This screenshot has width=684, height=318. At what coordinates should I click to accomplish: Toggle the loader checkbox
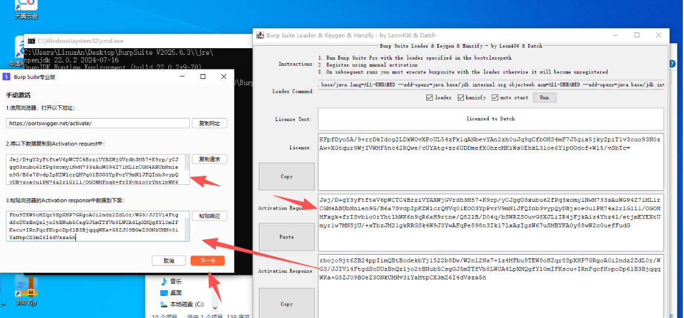coord(429,98)
